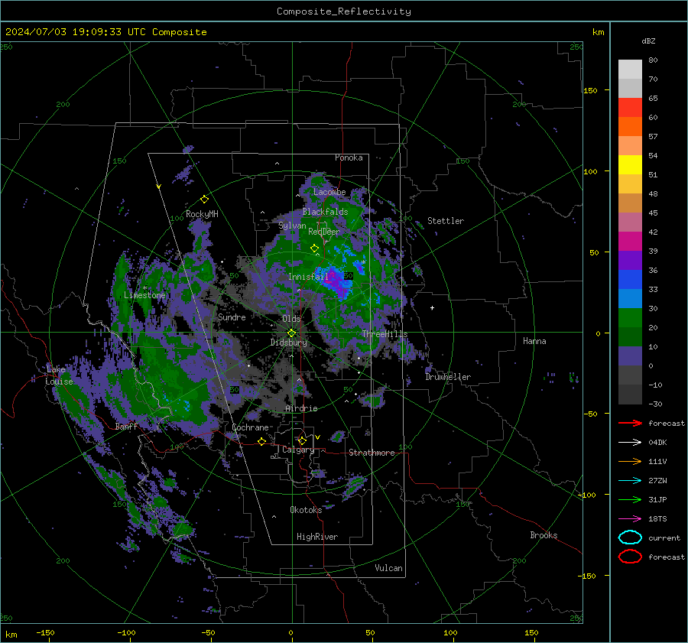Select the 57 dBZ orange color swatch
Viewport: 688px width, 643px height.
tap(630, 126)
